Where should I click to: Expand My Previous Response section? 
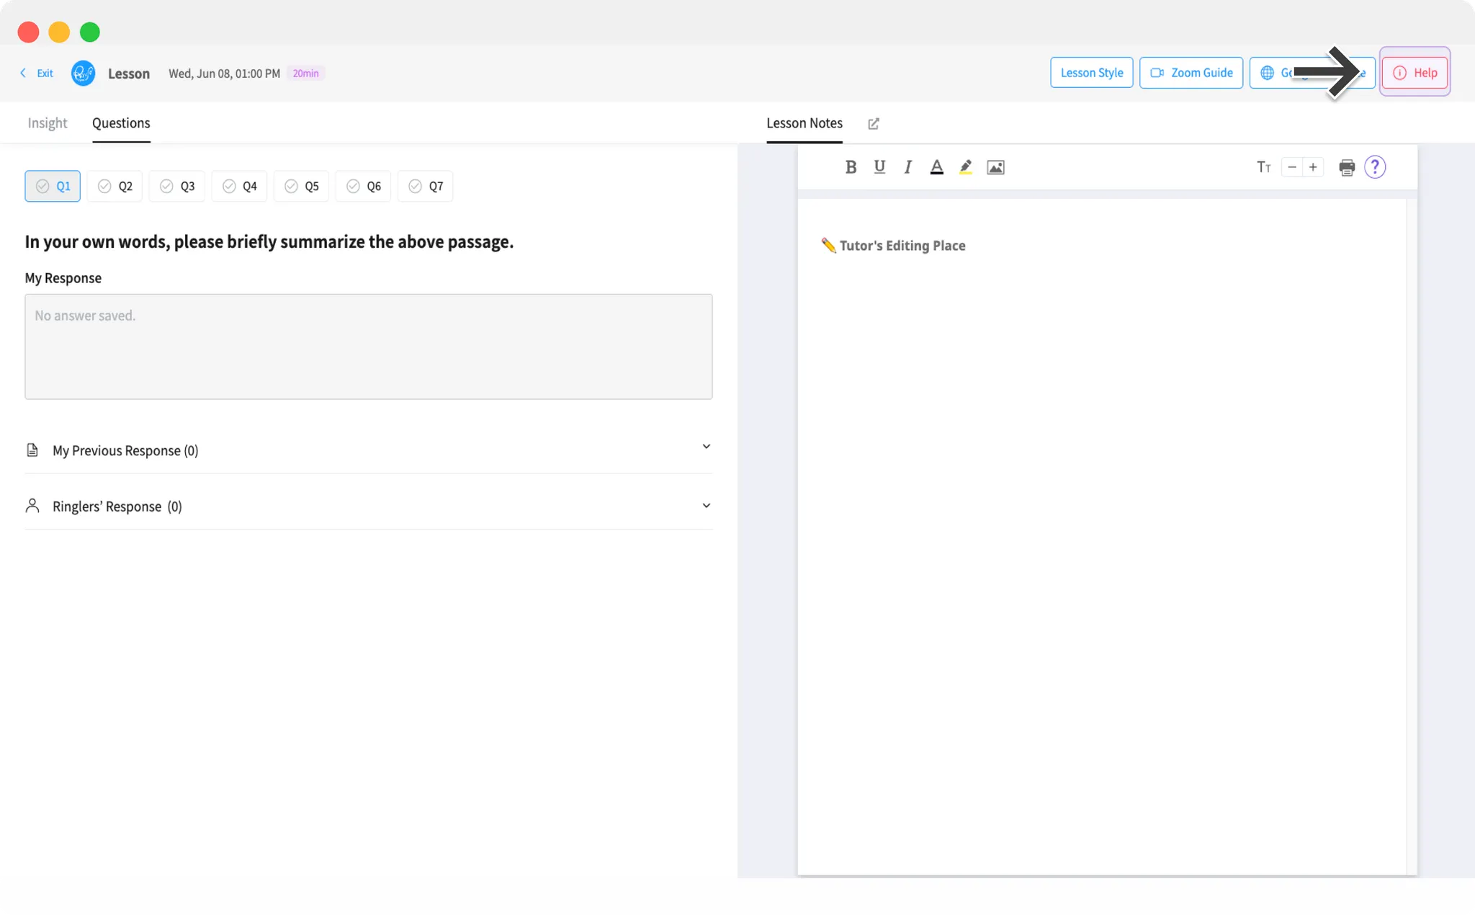click(368, 450)
